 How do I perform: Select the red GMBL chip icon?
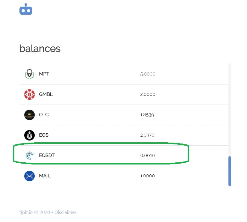click(29, 94)
